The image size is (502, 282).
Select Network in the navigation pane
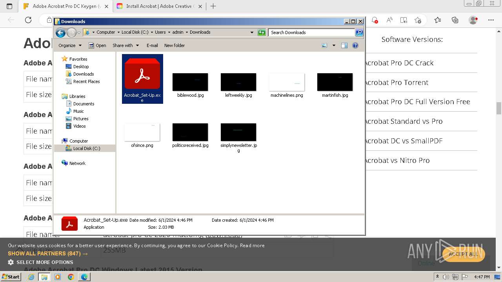click(77, 163)
